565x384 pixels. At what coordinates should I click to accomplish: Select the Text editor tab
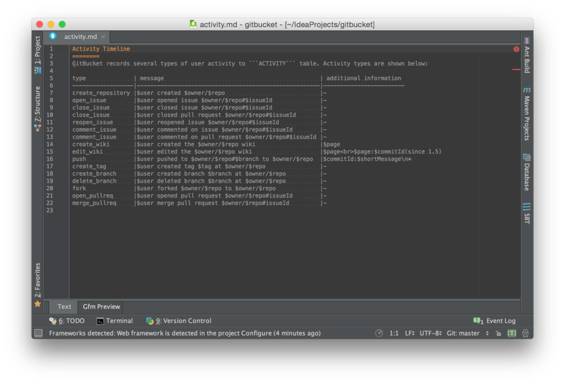tap(64, 307)
